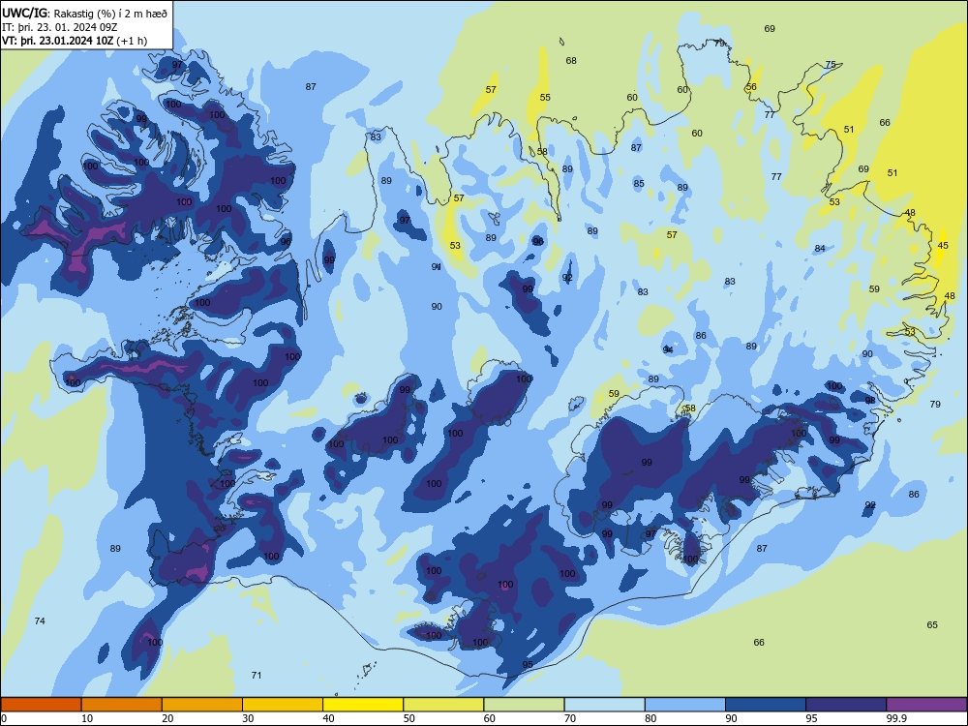Select the legend tick label '30'
Image resolution: width=968 pixels, height=726 pixels.
[x=248, y=718]
